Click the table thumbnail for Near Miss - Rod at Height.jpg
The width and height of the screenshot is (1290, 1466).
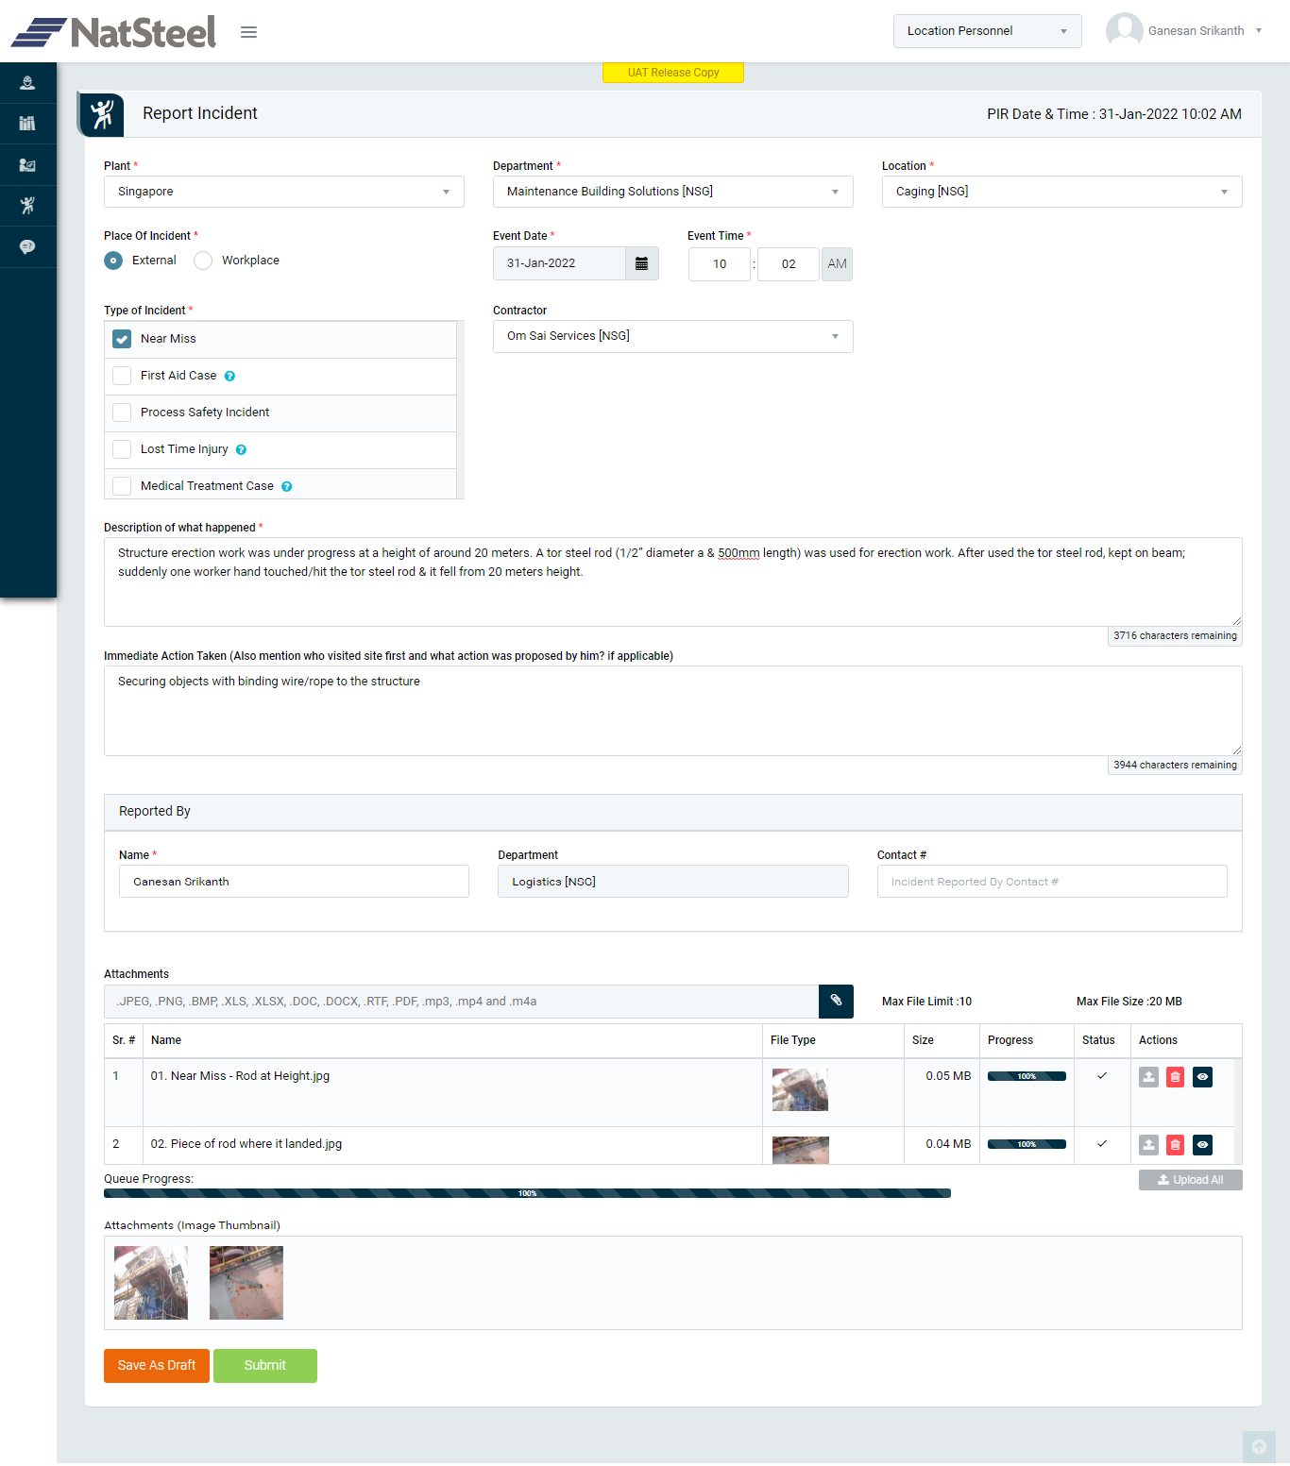(800, 1090)
